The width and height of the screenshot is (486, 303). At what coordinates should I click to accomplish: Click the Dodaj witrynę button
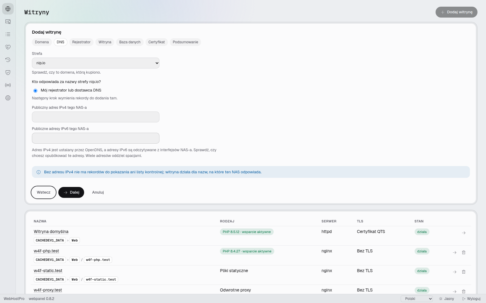[x=457, y=12]
